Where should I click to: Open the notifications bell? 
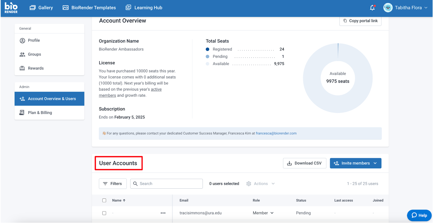[372, 8]
